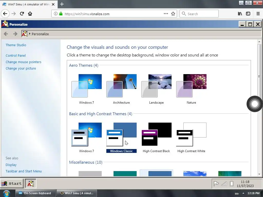
Task: Click the battery tray icon
Action: click(x=232, y=183)
